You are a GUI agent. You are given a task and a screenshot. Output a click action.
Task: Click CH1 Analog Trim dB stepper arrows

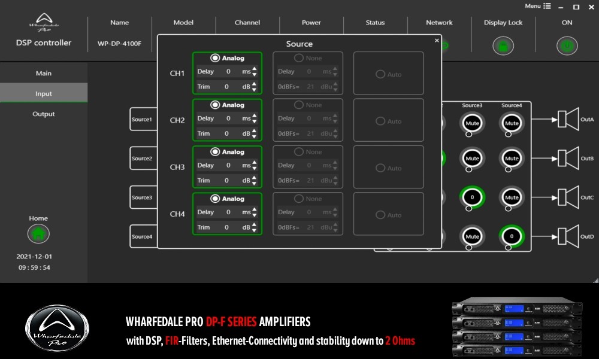(255, 87)
